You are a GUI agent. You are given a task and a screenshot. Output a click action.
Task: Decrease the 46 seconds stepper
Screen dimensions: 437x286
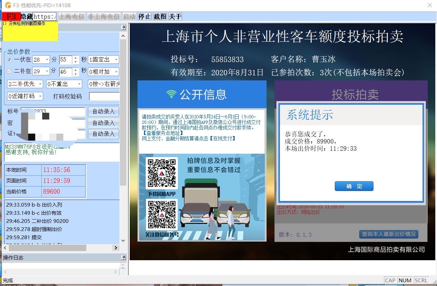[75, 74]
